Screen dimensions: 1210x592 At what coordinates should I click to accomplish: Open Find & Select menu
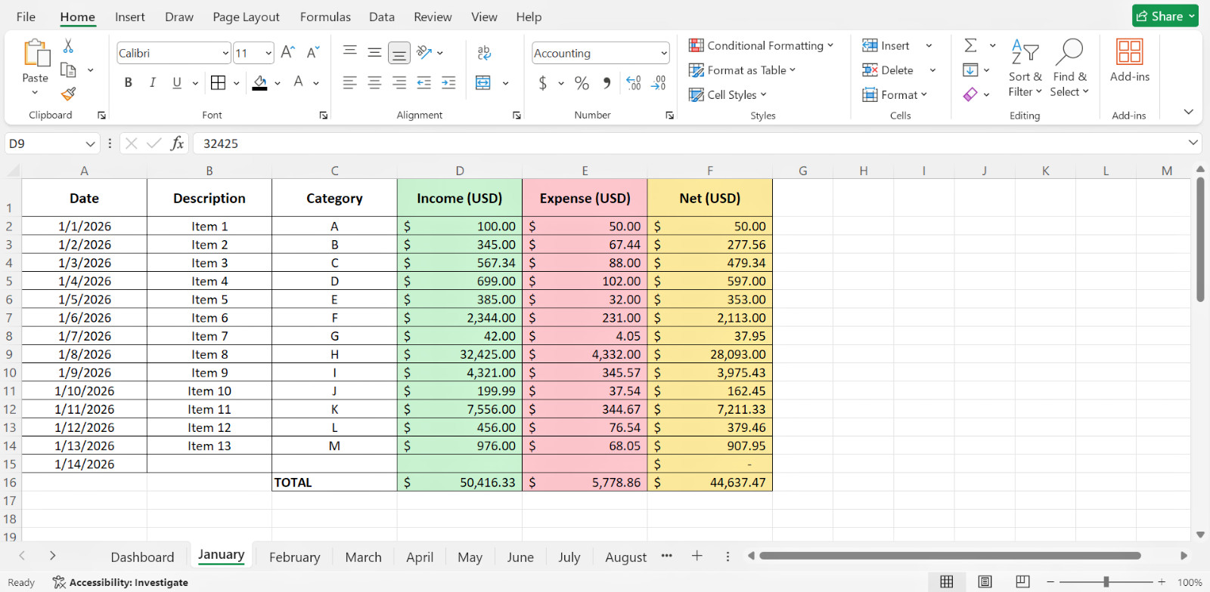pyautogui.click(x=1069, y=68)
